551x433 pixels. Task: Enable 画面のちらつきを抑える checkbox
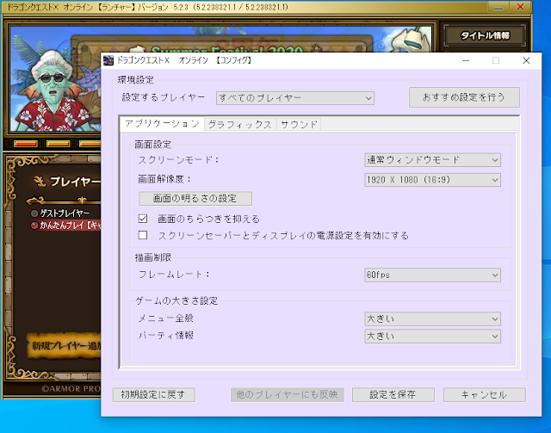(x=143, y=219)
